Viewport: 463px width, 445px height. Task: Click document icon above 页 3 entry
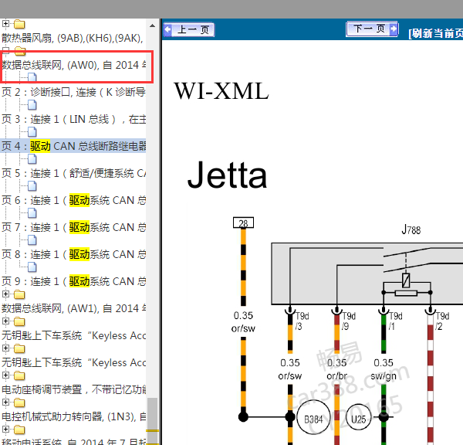(32, 104)
